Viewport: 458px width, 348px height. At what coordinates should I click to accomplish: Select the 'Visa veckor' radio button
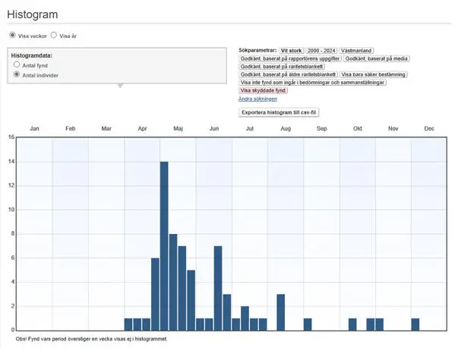click(12, 35)
